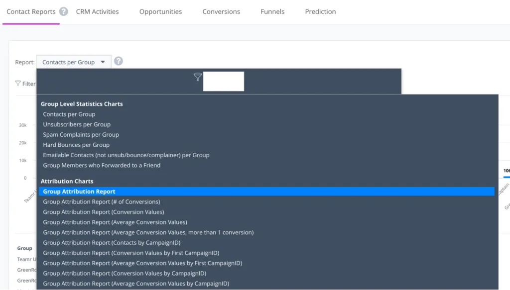Switch to CRM Activities tab
This screenshot has height=290, width=510.
coord(97,11)
